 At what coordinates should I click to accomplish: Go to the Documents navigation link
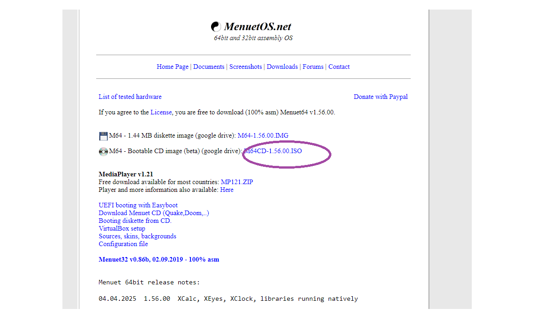(x=209, y=67)
